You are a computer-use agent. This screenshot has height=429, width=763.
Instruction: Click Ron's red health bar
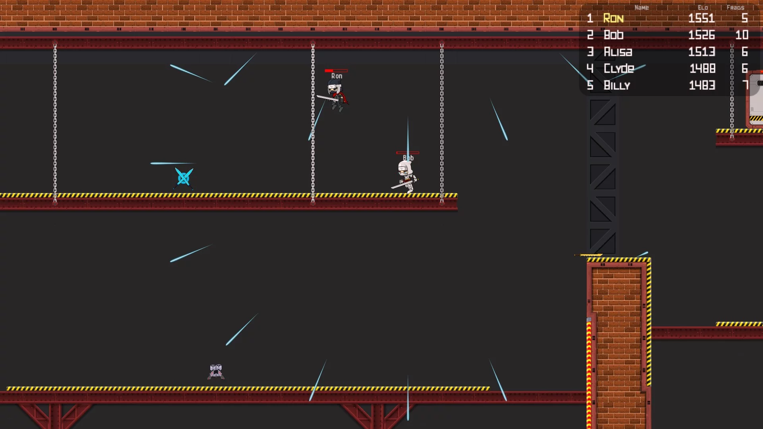point(336,71)
